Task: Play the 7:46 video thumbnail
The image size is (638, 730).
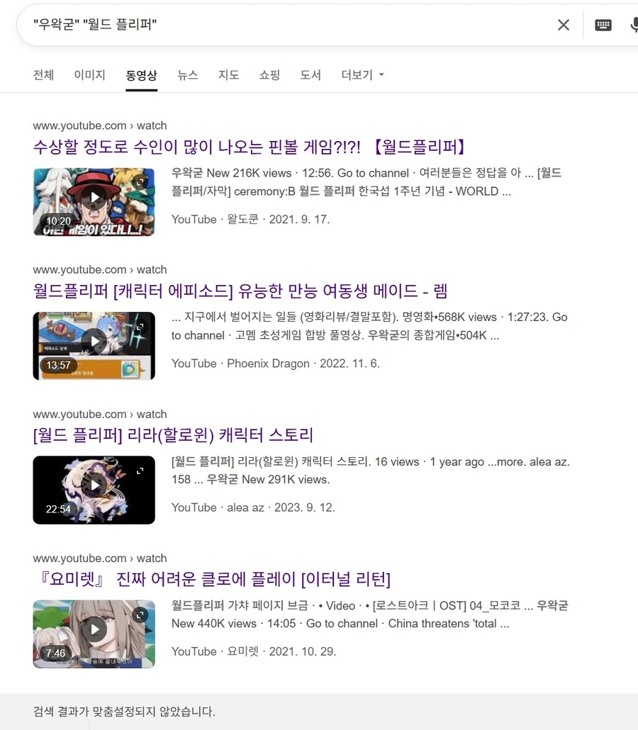Action: 94,634
